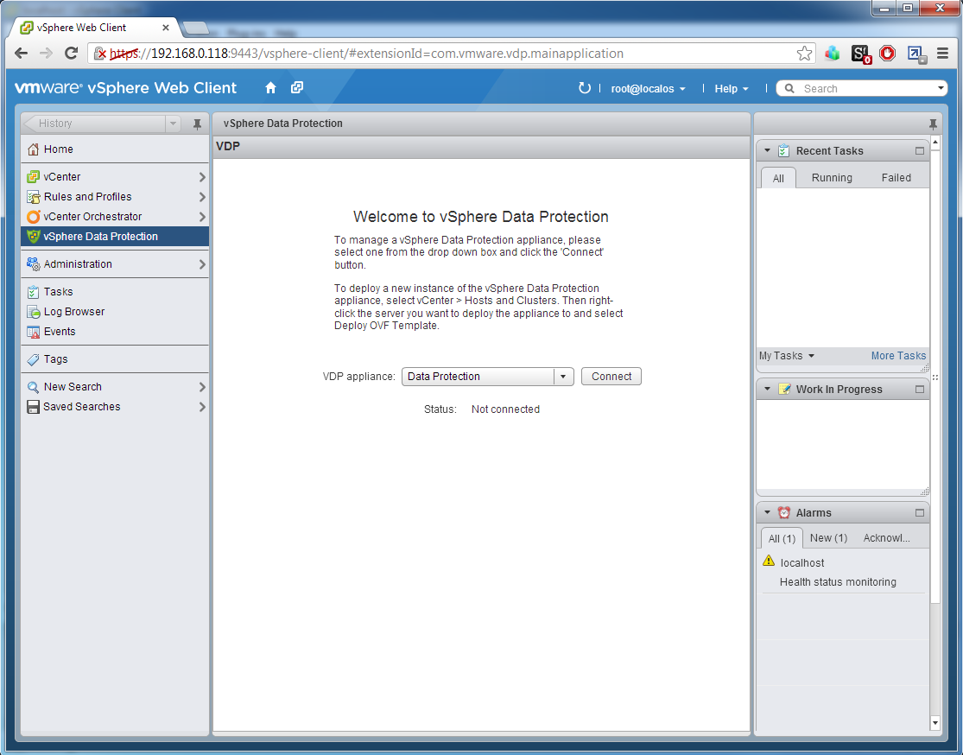Close the vSphere Web Client browser tab
This screenshot has height=755, width=963.
(x=165, y=28)
